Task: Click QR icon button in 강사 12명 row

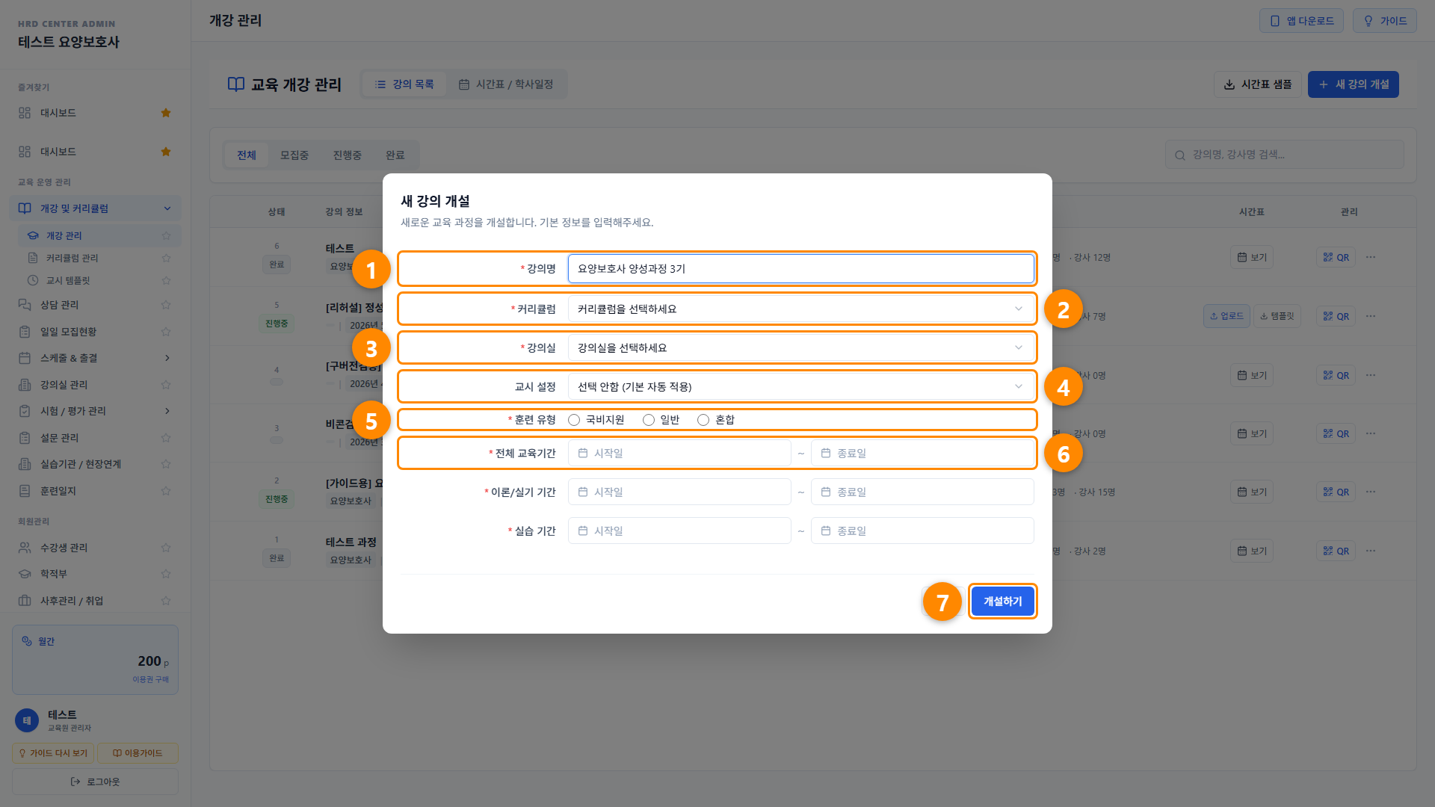Action: pyautogui.click(x=1336, y=257)
